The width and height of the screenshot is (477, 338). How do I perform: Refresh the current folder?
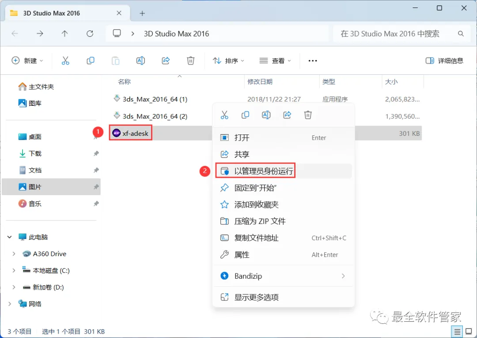90,34
